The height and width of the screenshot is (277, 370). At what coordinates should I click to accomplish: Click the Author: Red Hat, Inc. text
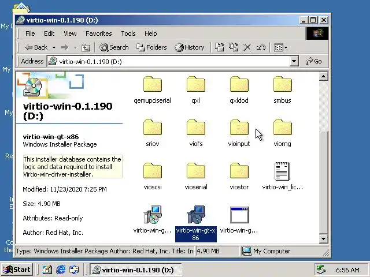[x=53, y=233]
